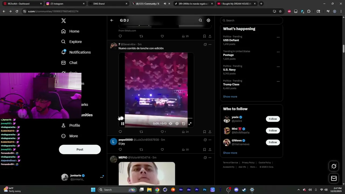This screenshot has width=345, height=194.
Task: Open Chat in the X sidebar
Action: [69, 63]
